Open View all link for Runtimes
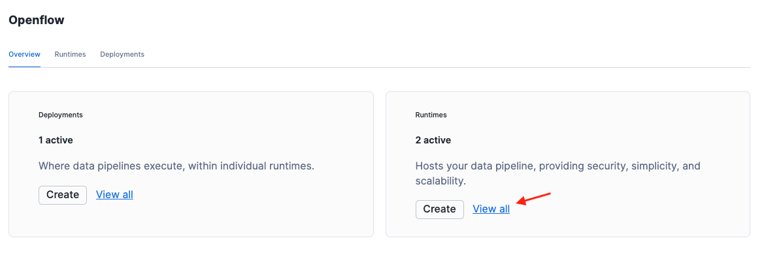The height and width of the screenshot is (264, 764). pos(491,209)
